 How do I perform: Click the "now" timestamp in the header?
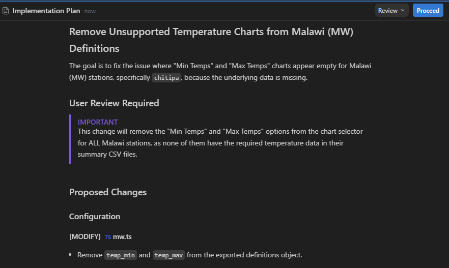click(90, 11)
